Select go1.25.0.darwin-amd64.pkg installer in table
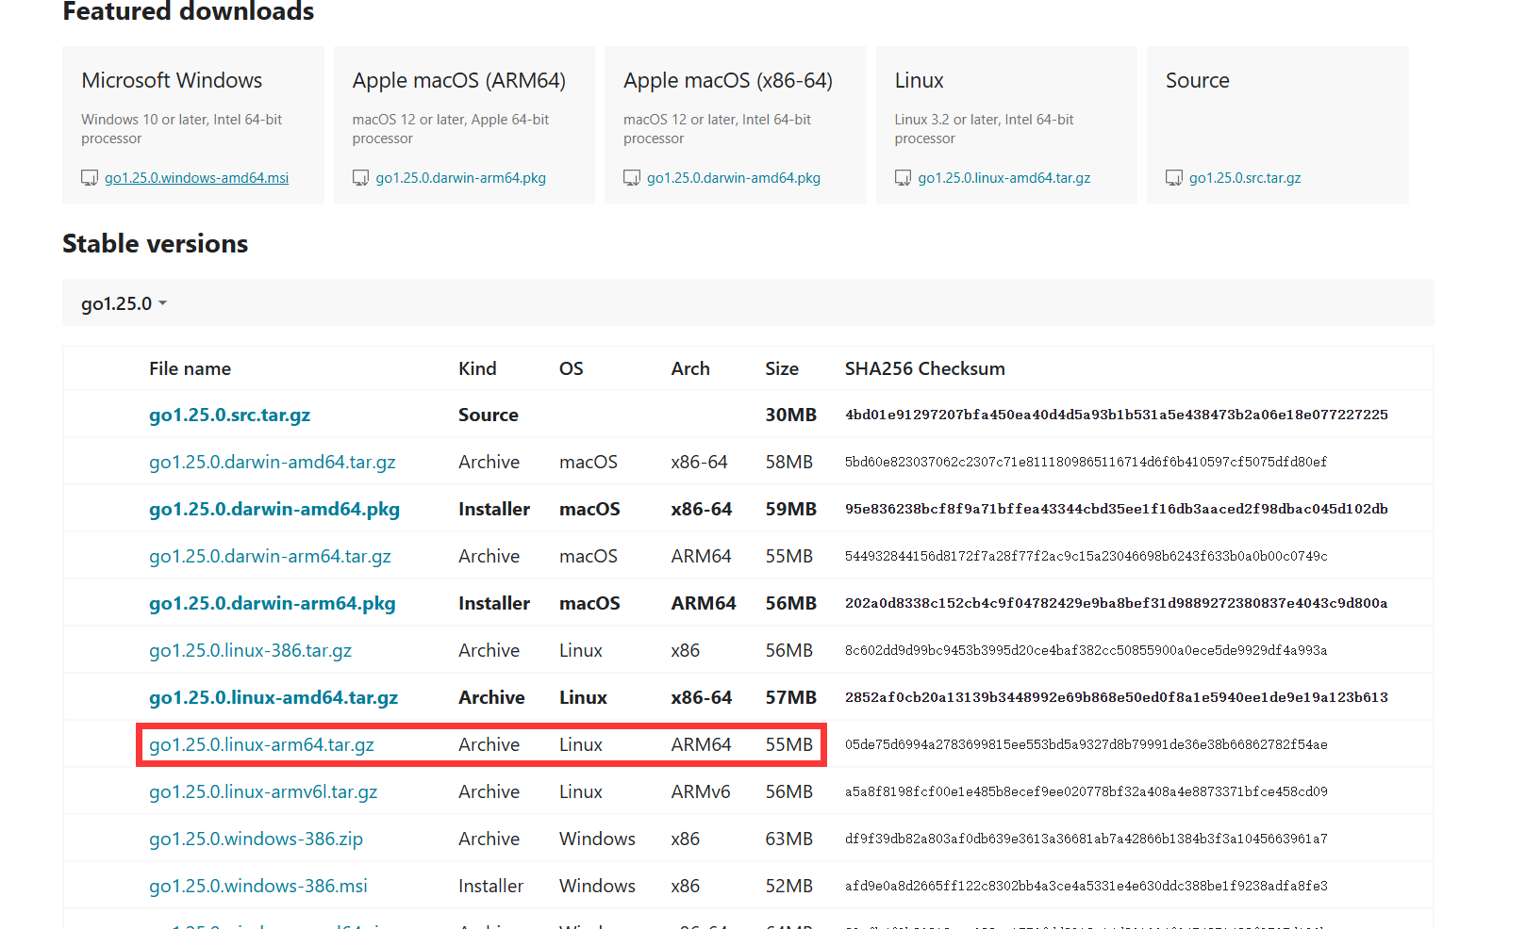The height and width of the screenshot is (929, 1526). pos(274,509)
